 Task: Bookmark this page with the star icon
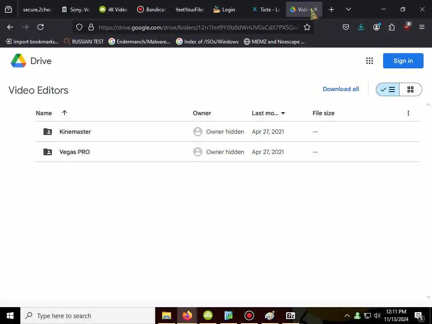tap(307, 27)
